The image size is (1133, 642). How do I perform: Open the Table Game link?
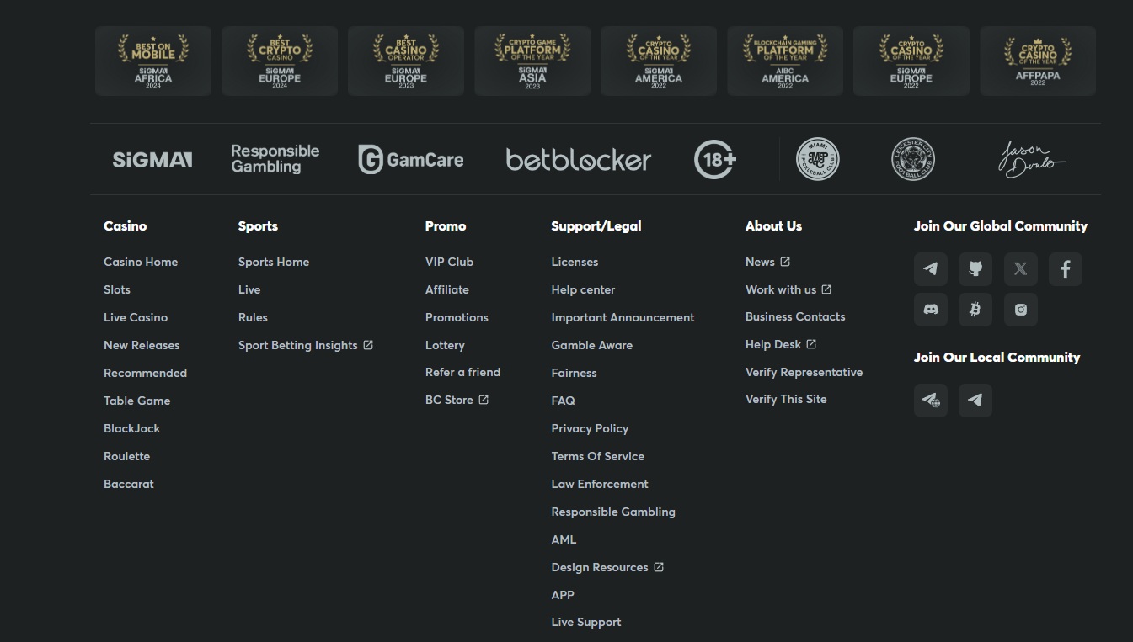pyautogui.click(x=136, y=401)
